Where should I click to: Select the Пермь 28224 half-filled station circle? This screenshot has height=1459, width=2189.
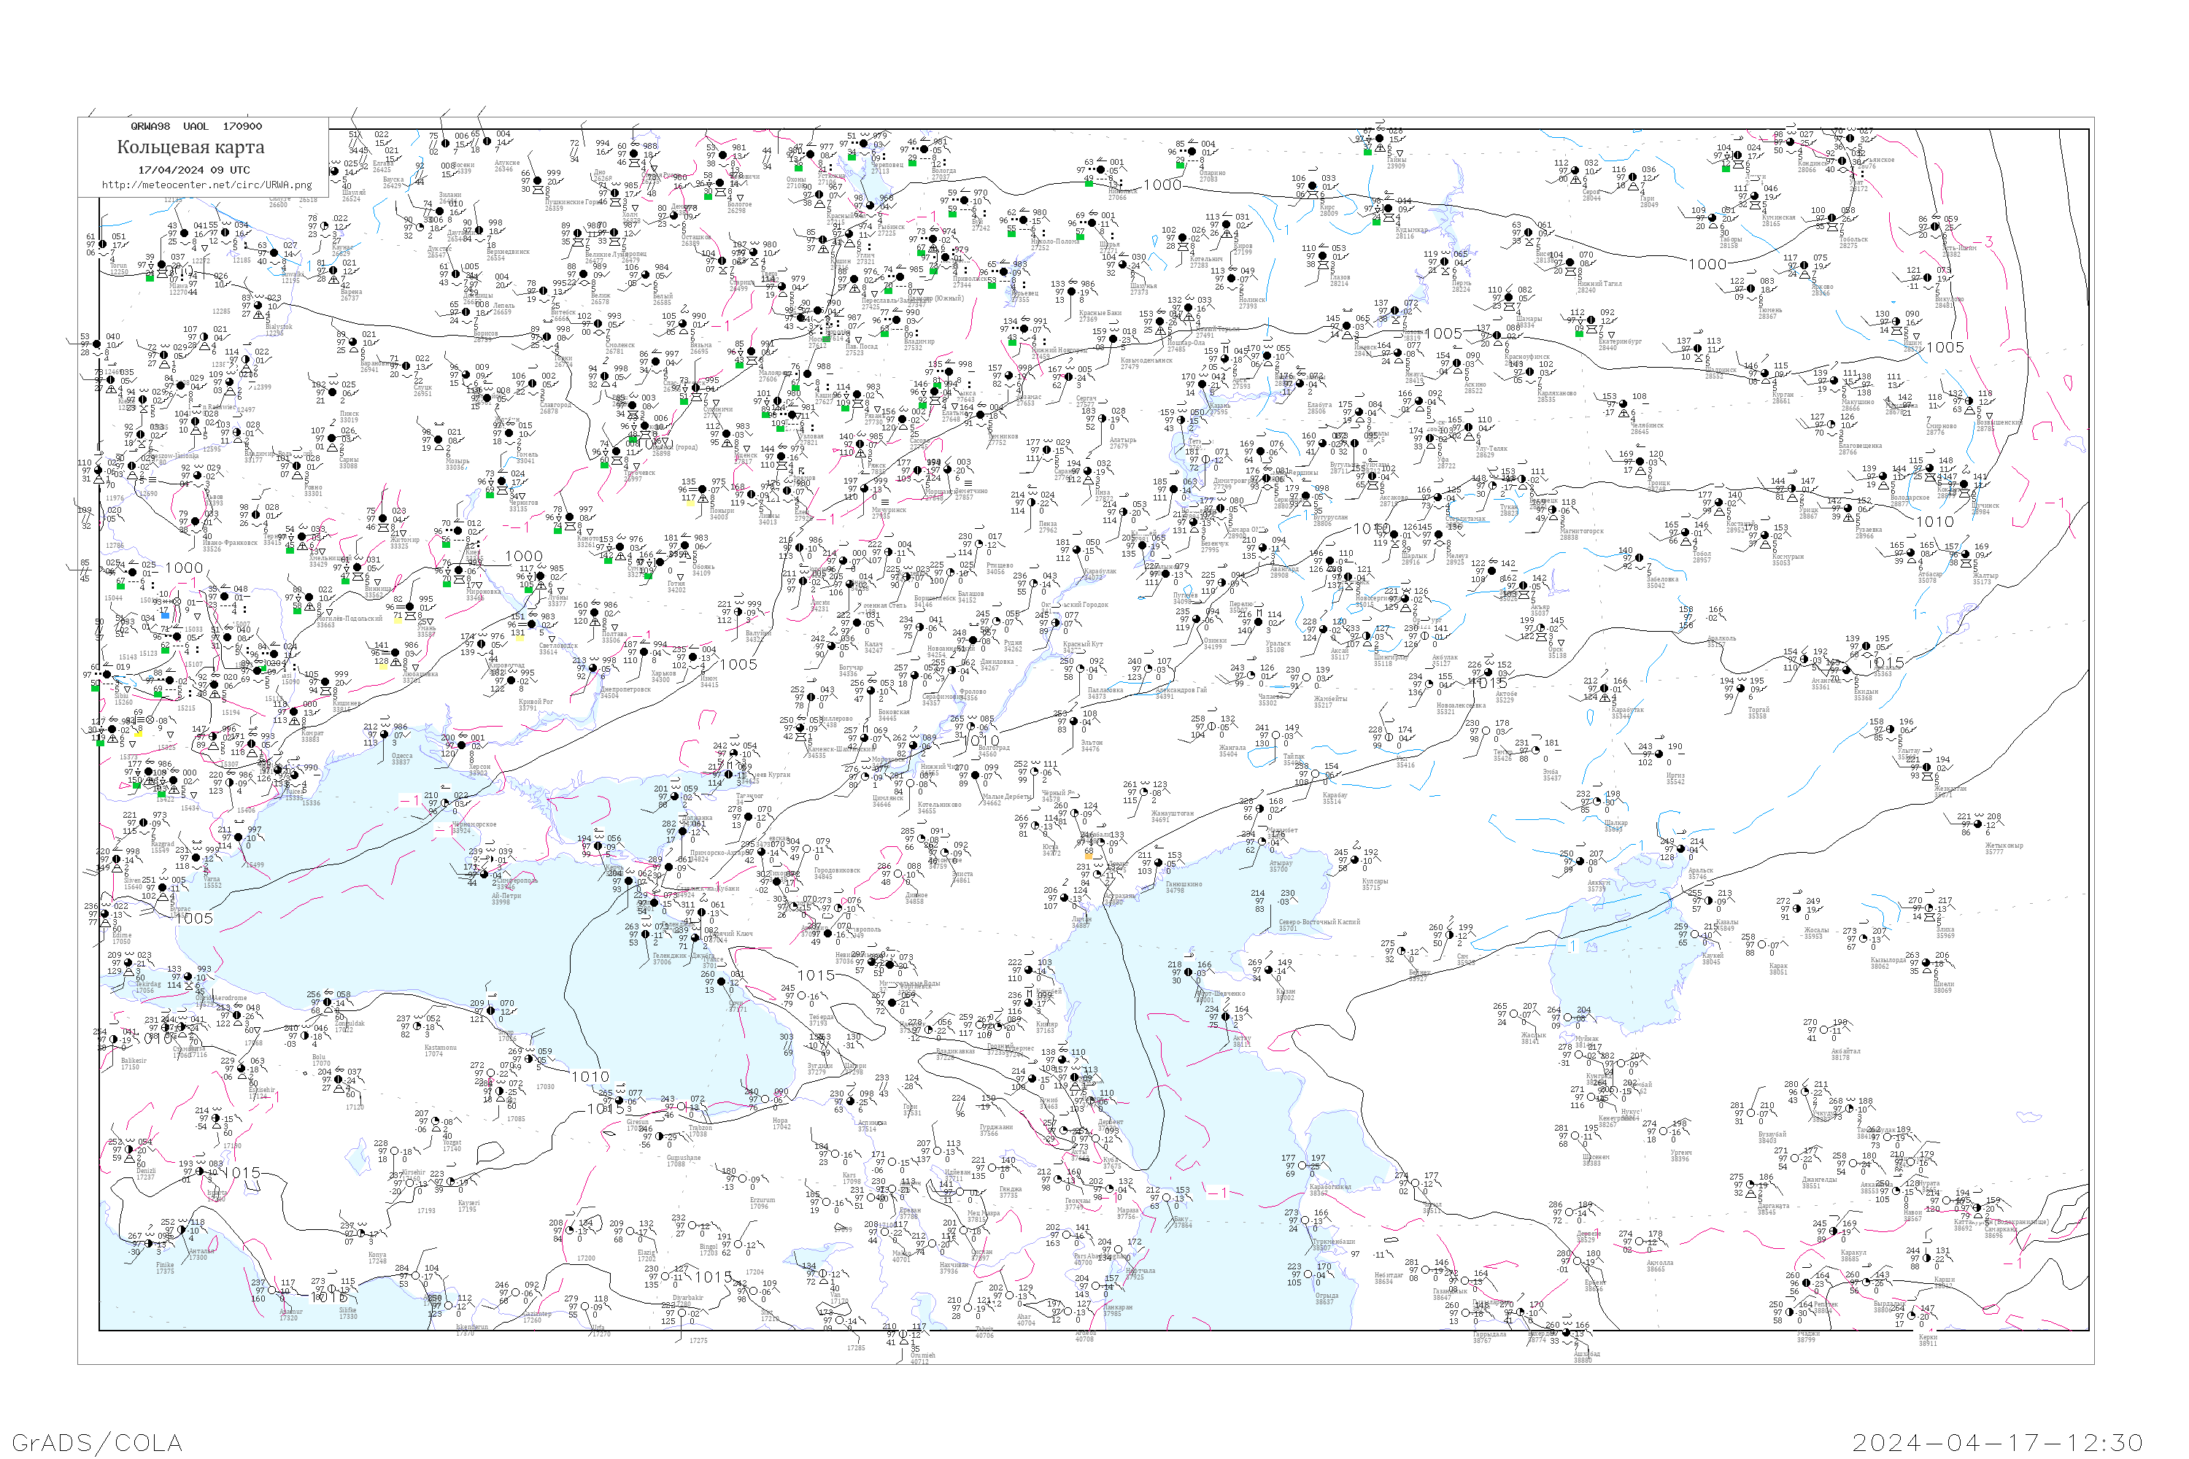(1445, 261)
